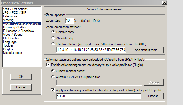Image resolution: width=183 pixels, height=105 pixels.
Task: Select the Relative step radio button
Action: pos(53,32)
